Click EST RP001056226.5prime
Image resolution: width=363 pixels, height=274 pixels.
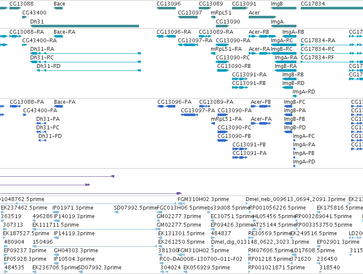pyautogui.click(x=250, y=212)
